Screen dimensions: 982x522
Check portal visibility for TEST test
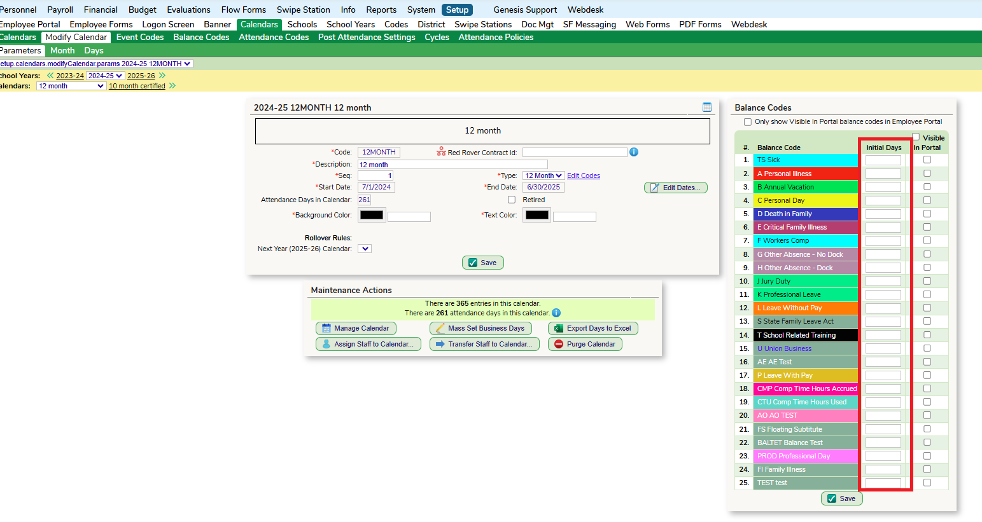(x=927, y=483)
